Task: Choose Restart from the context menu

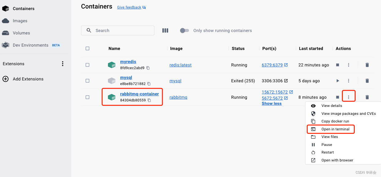Action: pos(343,152)
